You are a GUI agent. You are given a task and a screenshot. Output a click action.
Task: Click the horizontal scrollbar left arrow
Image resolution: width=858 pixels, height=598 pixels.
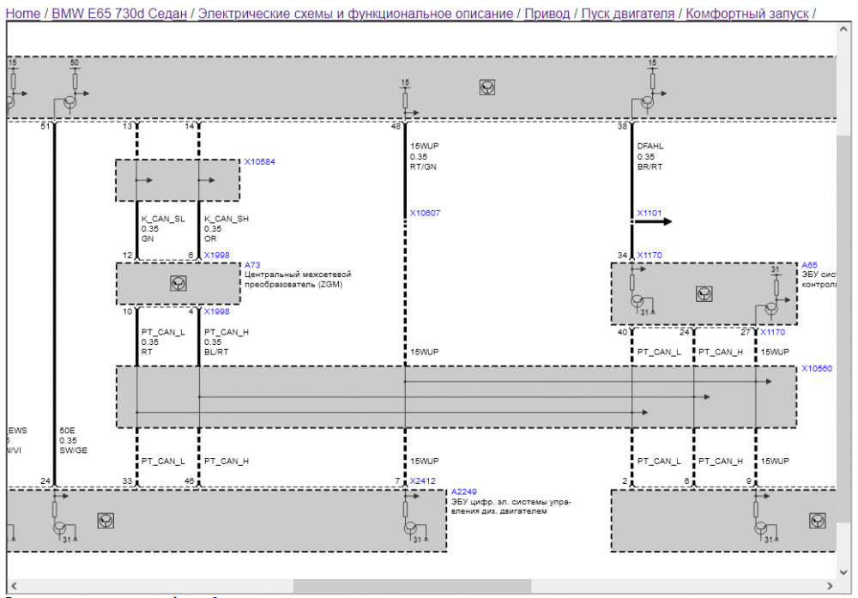click(x=14, y=586)
